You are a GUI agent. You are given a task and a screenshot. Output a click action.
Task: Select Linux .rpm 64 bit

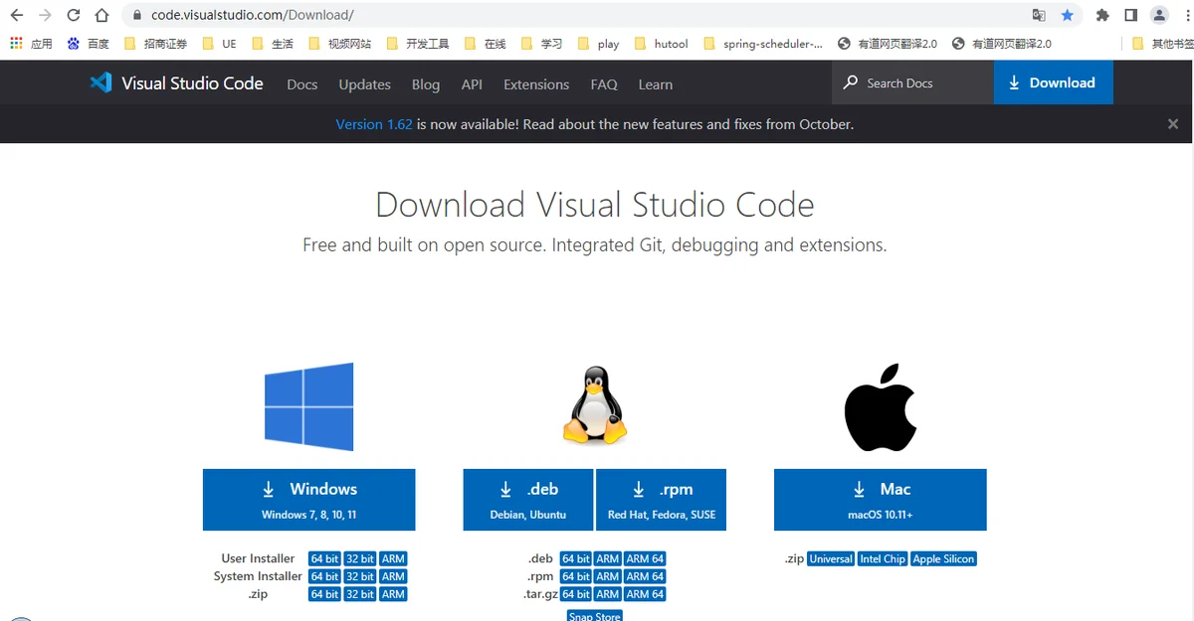576,576
